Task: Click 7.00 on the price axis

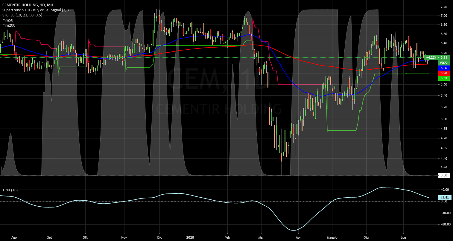Action: tap(444, 16)
